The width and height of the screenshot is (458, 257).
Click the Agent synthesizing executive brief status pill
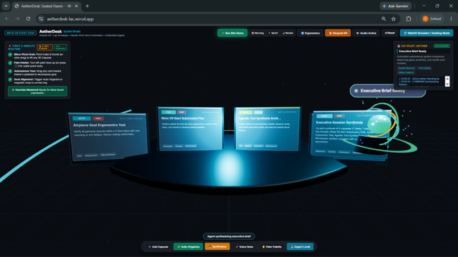228,236
